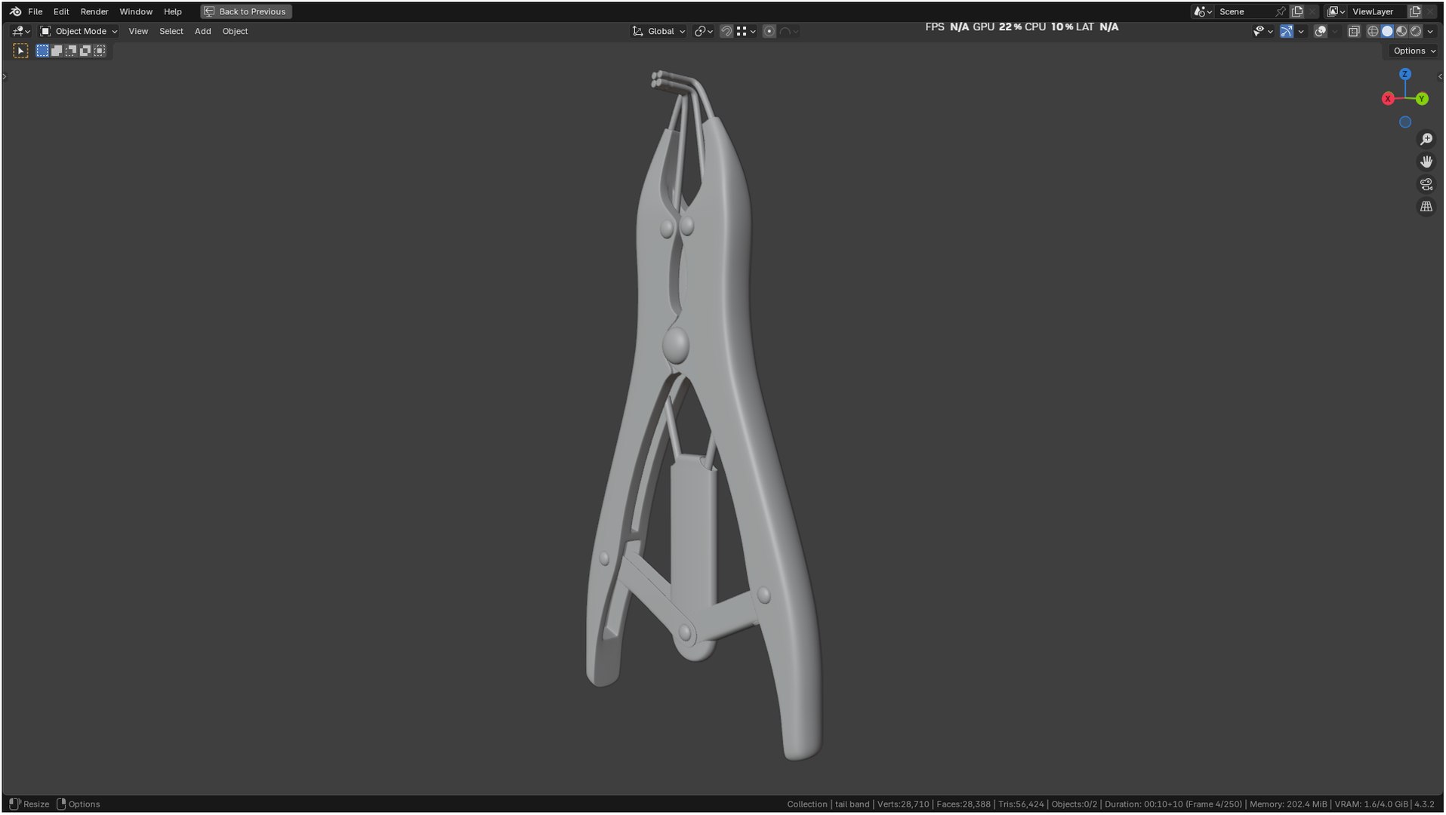Viewport: 1446px width, 815px height.
Task: Switch perspective/orthographic grid icon
Action: 1426,206
